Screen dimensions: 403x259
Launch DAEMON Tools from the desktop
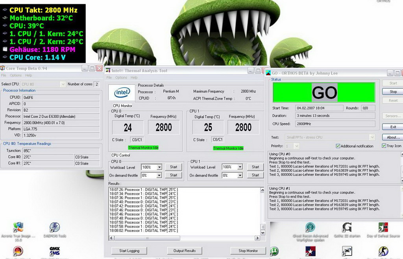tap(55, 228)
